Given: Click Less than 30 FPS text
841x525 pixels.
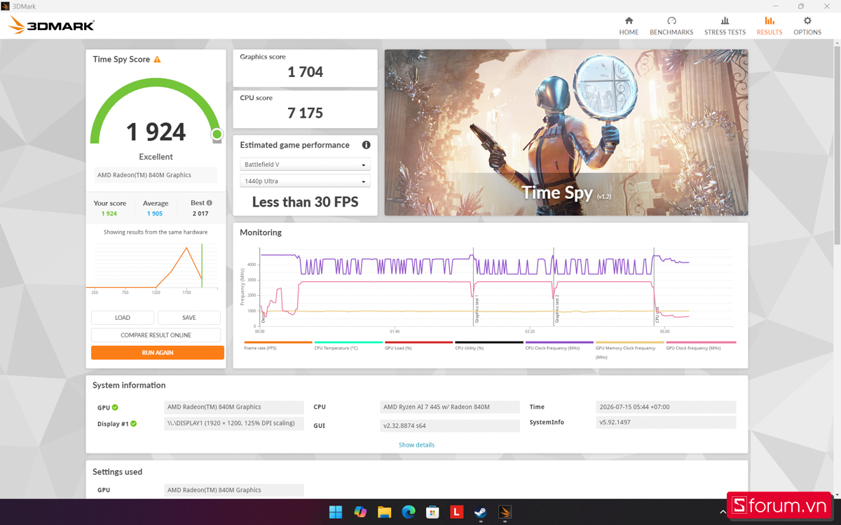Looking at the screenshot, I should click(x=305, y=202).
